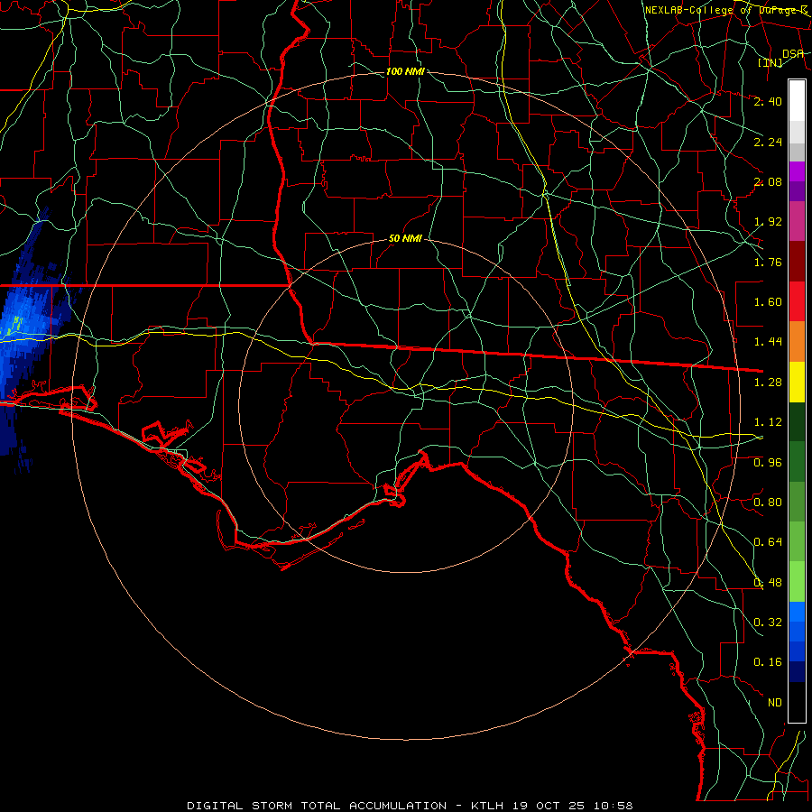The height and width of the screenshot is (812, 812).
Task: Click the 2.40 legend value
Action: pyautogui.click(x=768, y=101)
